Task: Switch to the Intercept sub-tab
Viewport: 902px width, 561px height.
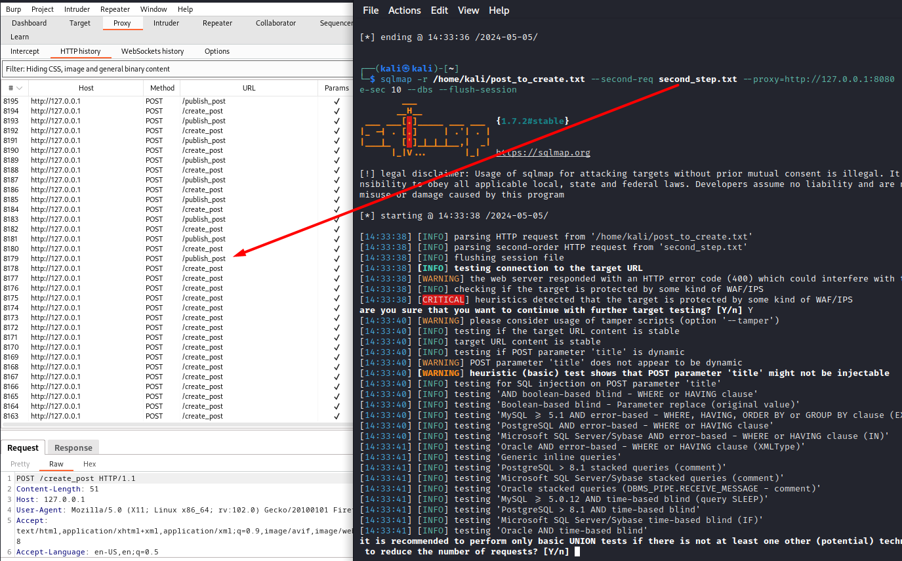Action: click(x=25, y=51)
